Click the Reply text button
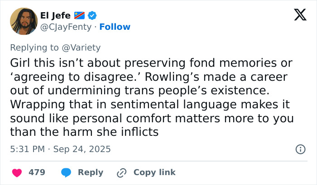 click(91, 172)
